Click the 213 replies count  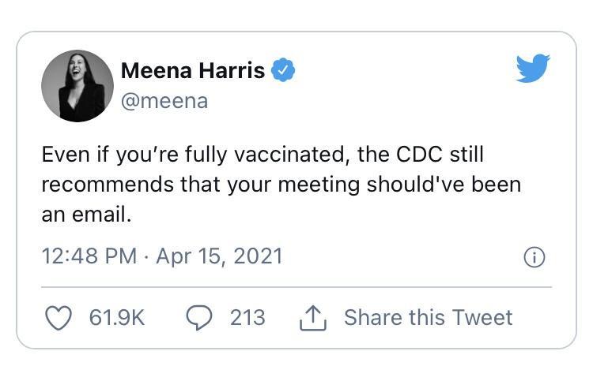[x=247, y=317]
